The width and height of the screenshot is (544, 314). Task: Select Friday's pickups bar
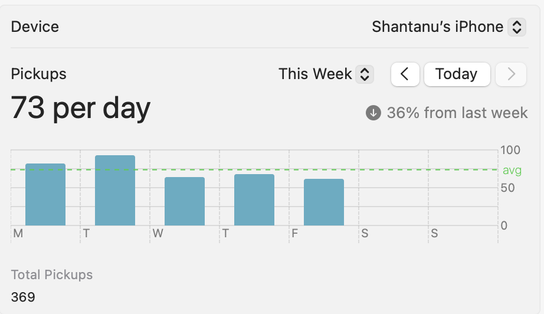(324, 202)
